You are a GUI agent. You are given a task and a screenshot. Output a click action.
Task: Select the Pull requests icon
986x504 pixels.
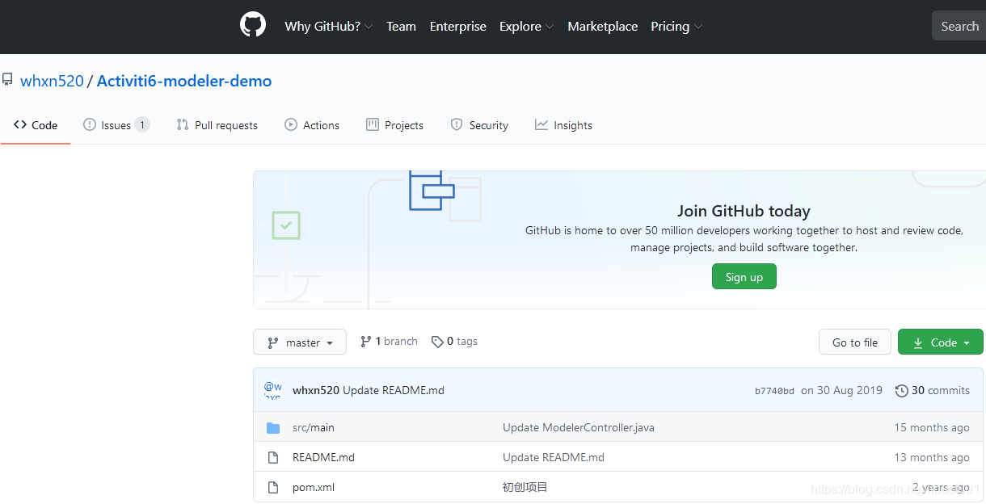pos(181,124)
